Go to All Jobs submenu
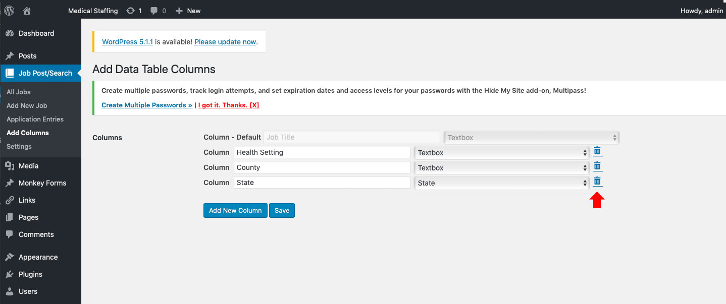This screenshot has width=726, height=304. pyautogui.click(x=19, y=92)
